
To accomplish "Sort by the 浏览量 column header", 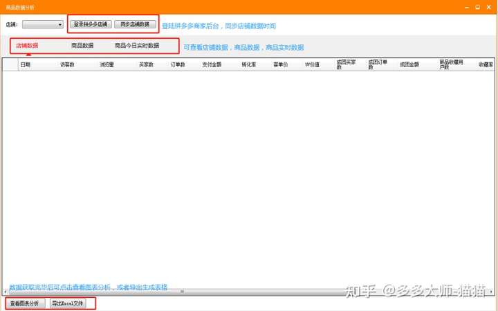I will pos(107,64).
